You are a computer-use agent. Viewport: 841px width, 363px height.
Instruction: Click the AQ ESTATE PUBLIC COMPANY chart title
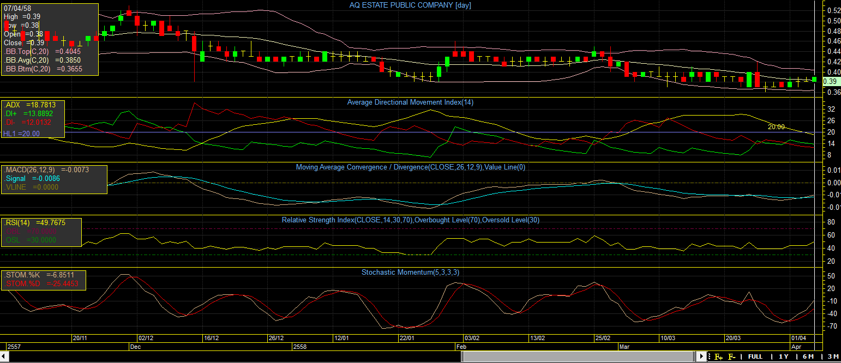pos(410,5)
